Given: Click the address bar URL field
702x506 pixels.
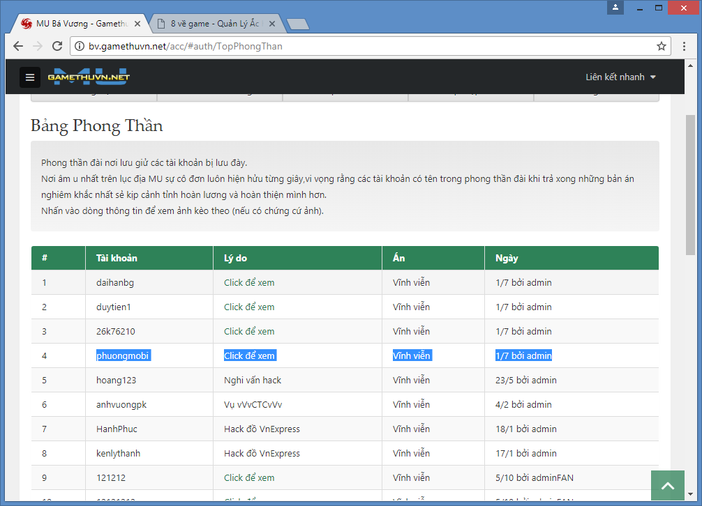Looking at the screenshot, I should [363, 47].
